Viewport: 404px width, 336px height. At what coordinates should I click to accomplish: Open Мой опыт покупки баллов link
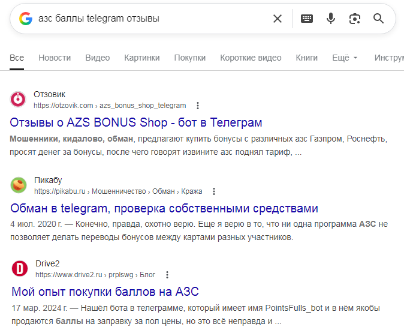(x=105, y=292)
